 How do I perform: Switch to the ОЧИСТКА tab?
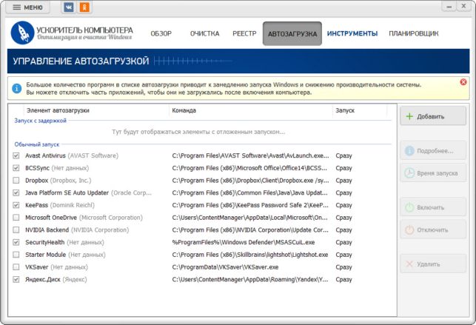click(204, 33)
